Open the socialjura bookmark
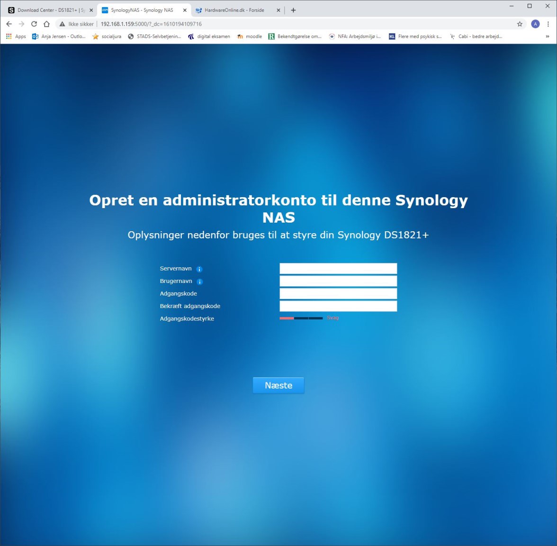Image resolution: width=557 pixels, height=546 pixels. pos(107,36)
